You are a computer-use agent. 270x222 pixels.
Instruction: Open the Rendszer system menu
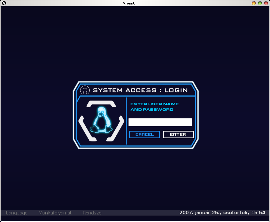93,213
